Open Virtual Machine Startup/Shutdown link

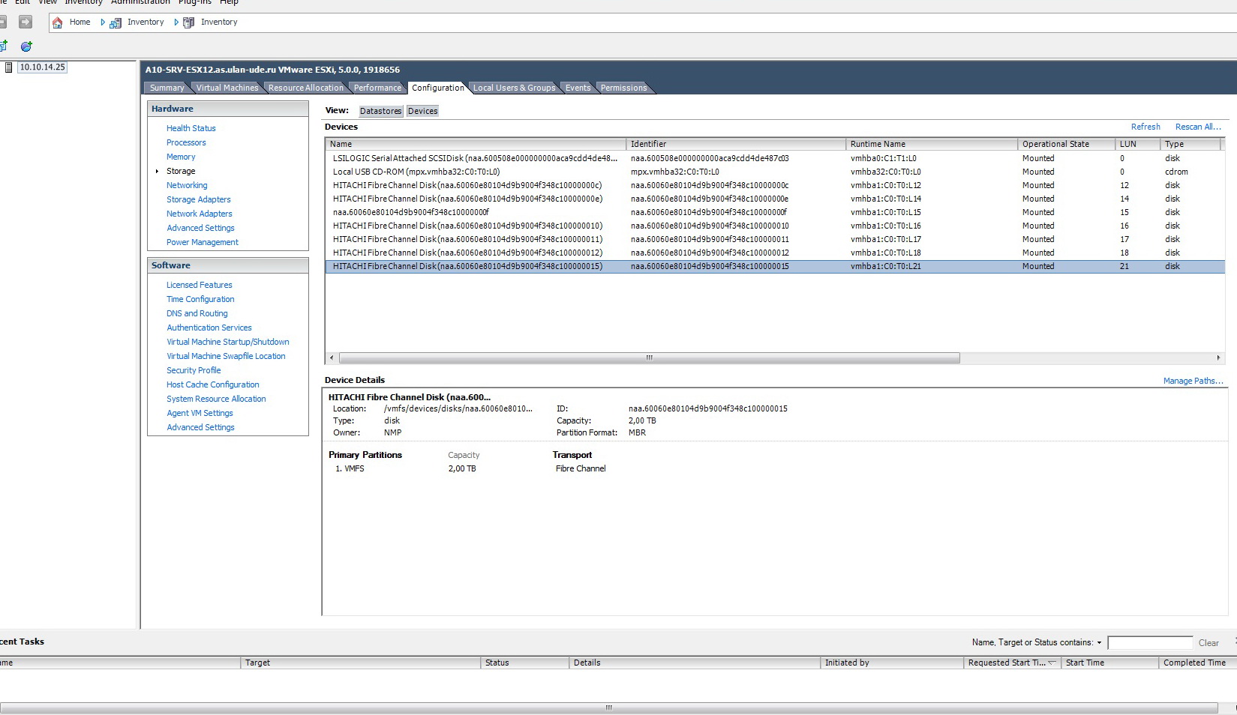pyautogui.click(x=228, y=342)
